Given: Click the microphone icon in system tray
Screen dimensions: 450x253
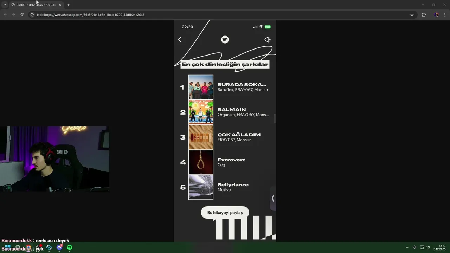Looking at the screenshot, I should pyautogui.click(x=414, y=247).
